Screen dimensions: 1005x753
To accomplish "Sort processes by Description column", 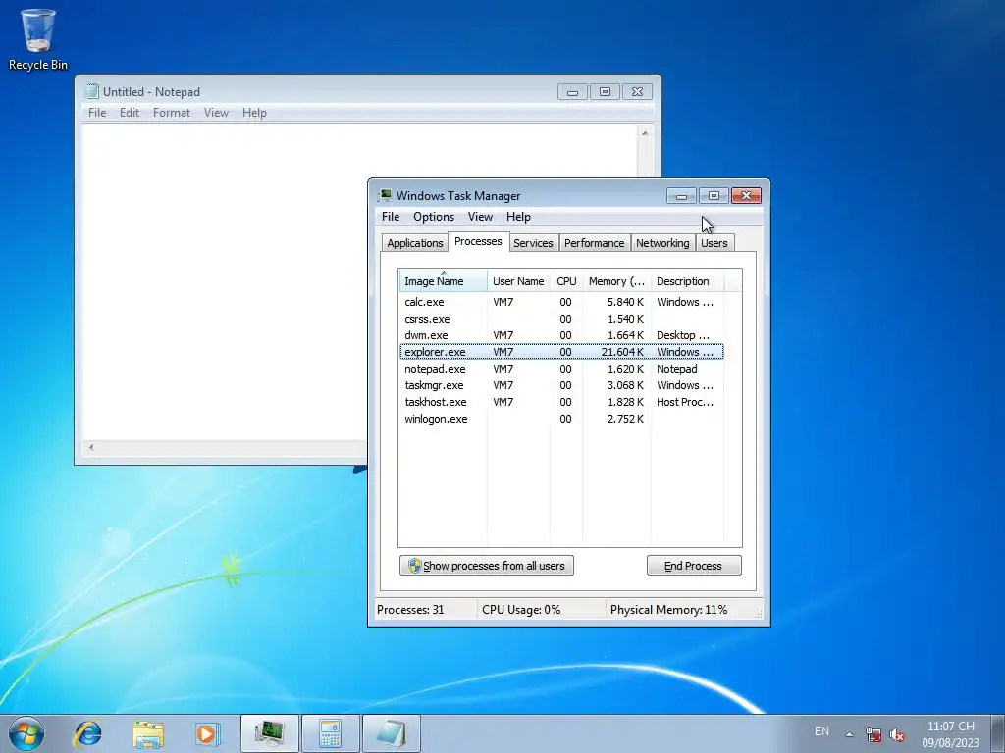I will pos(687,281).
